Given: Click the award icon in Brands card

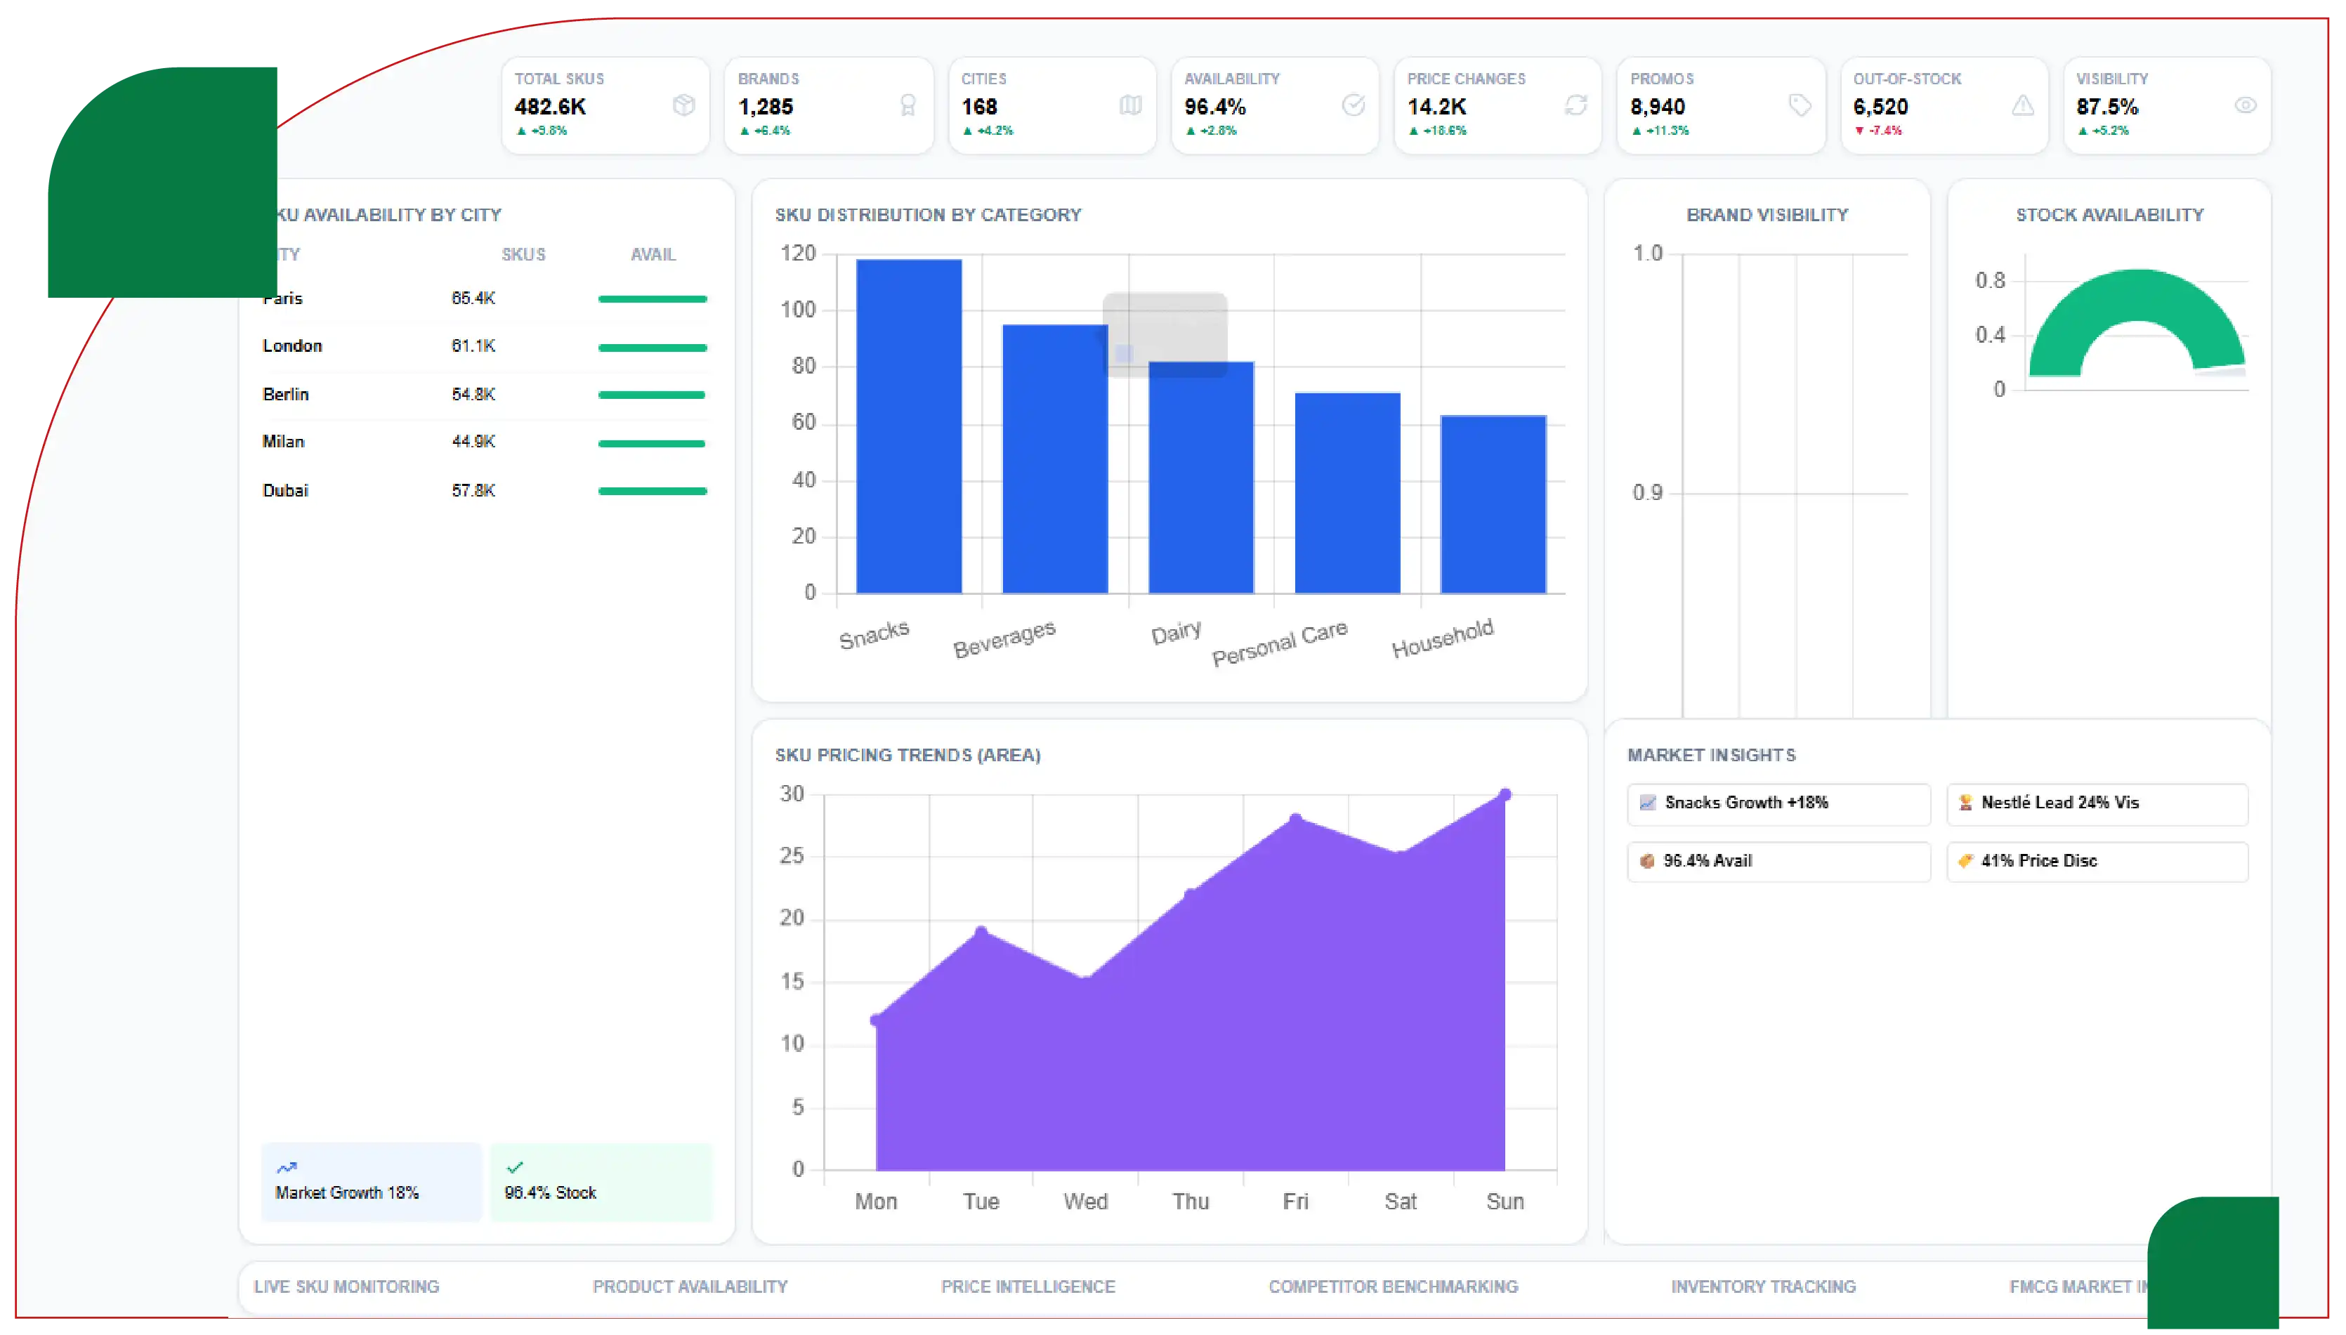Looking at the screenshot, I should pos(907,105).
